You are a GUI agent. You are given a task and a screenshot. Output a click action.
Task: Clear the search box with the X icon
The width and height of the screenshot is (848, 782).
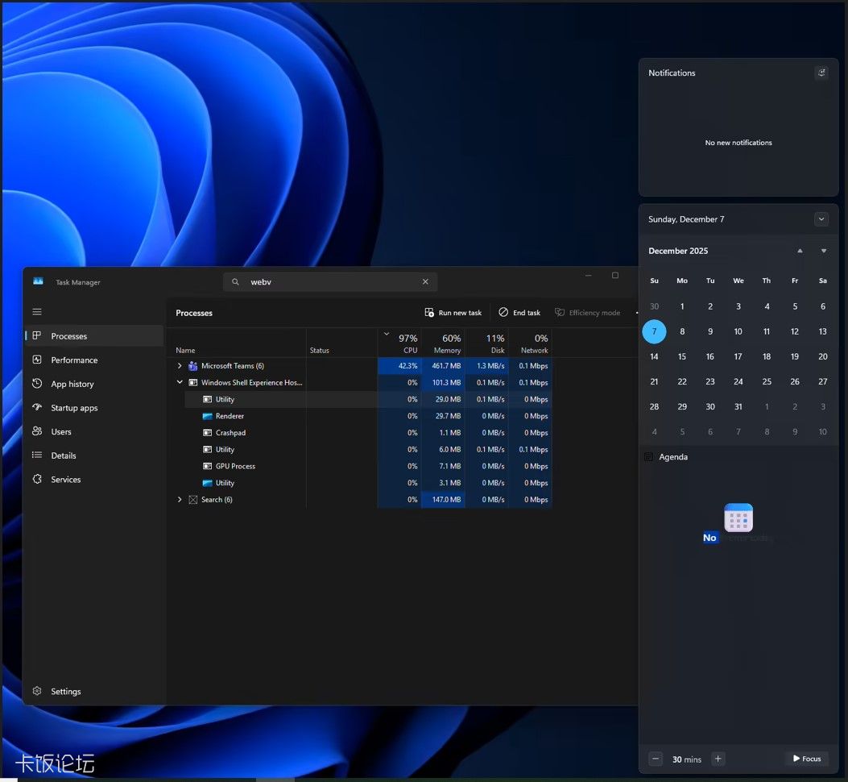point(425,282)
